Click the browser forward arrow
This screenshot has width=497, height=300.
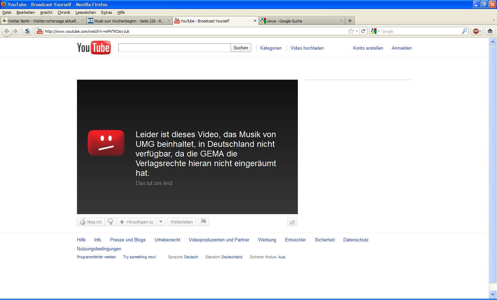click(x=16, y=31)
